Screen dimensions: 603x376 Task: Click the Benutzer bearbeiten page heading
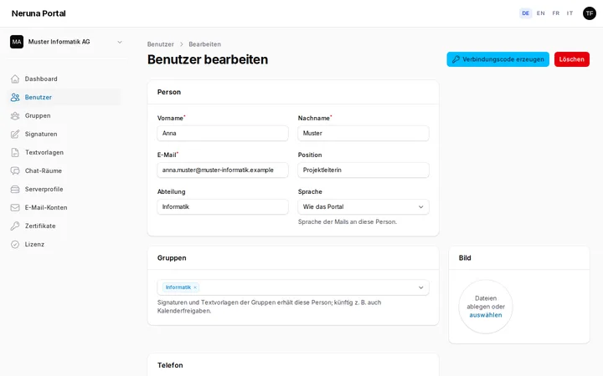click(x=208, y=59)
